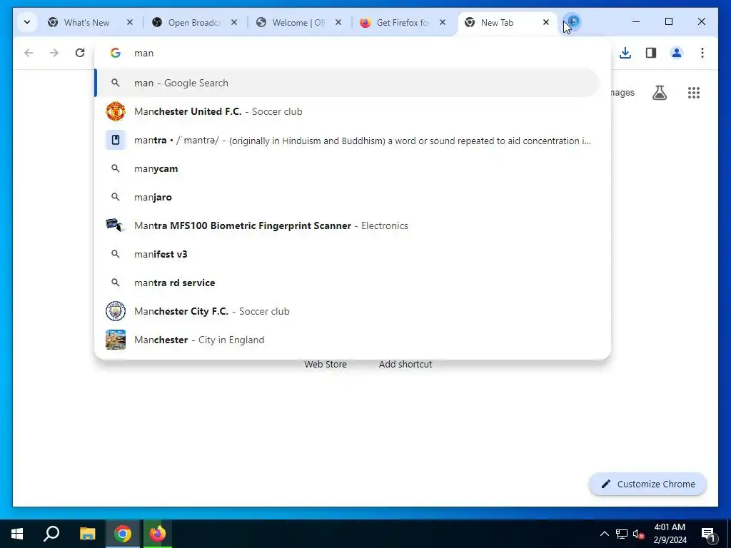The image size is (731, 548).
Task: Open the tab search dropdown arrow
Action: coord(27,22)
